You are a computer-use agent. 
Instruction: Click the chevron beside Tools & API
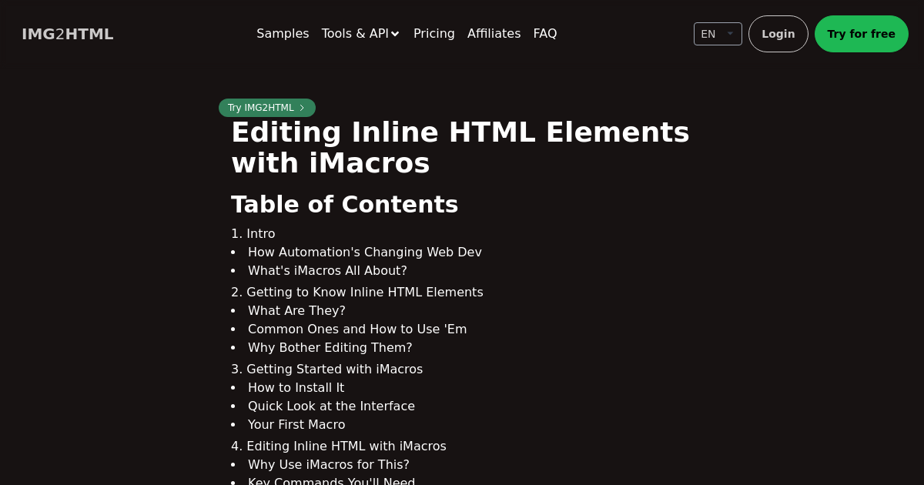[x=395, y=34]
